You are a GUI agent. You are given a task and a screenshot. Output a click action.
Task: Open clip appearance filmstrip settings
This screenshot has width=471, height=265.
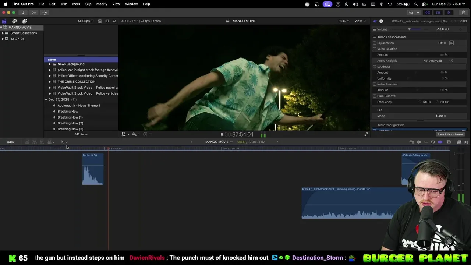click(x=449, y=142)
